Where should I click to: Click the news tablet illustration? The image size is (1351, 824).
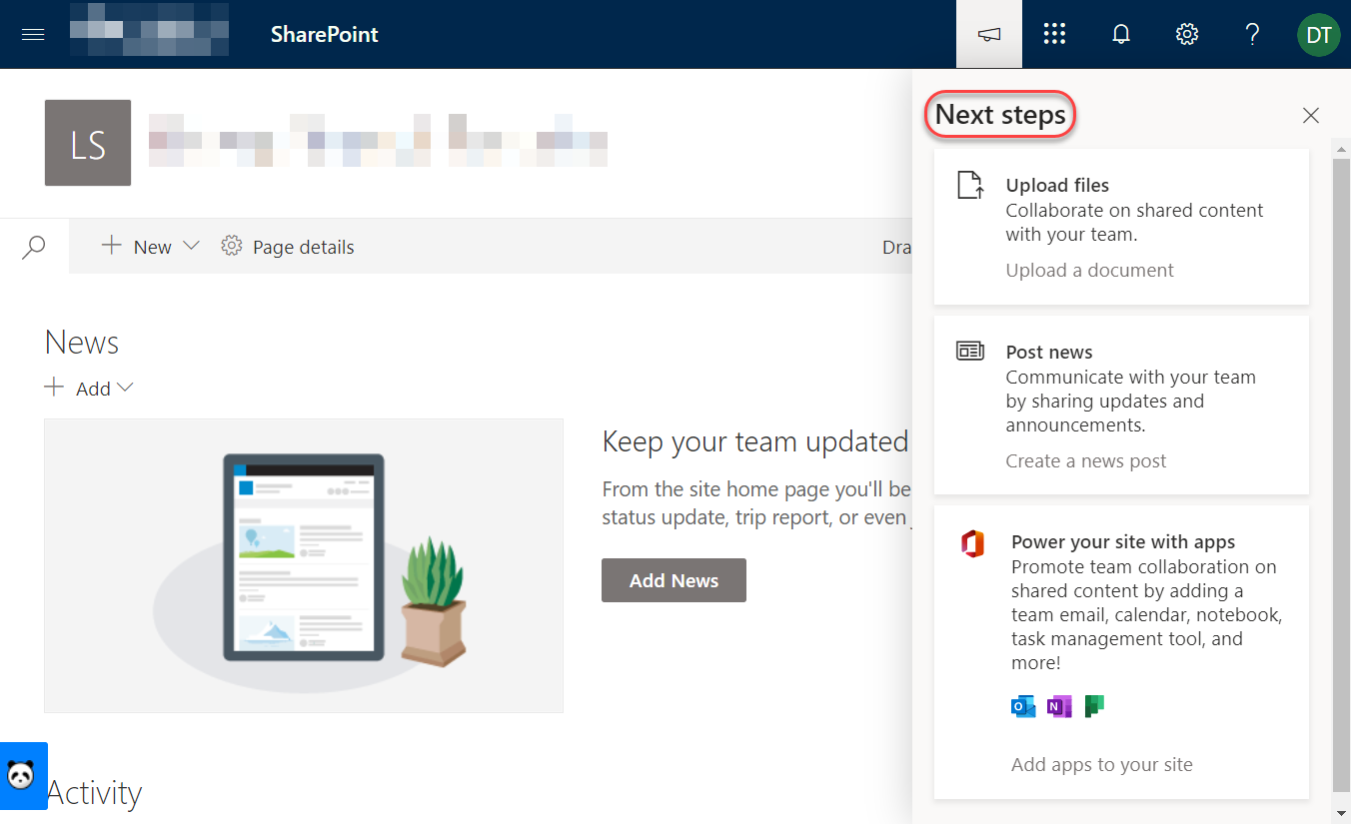(304, 565)
